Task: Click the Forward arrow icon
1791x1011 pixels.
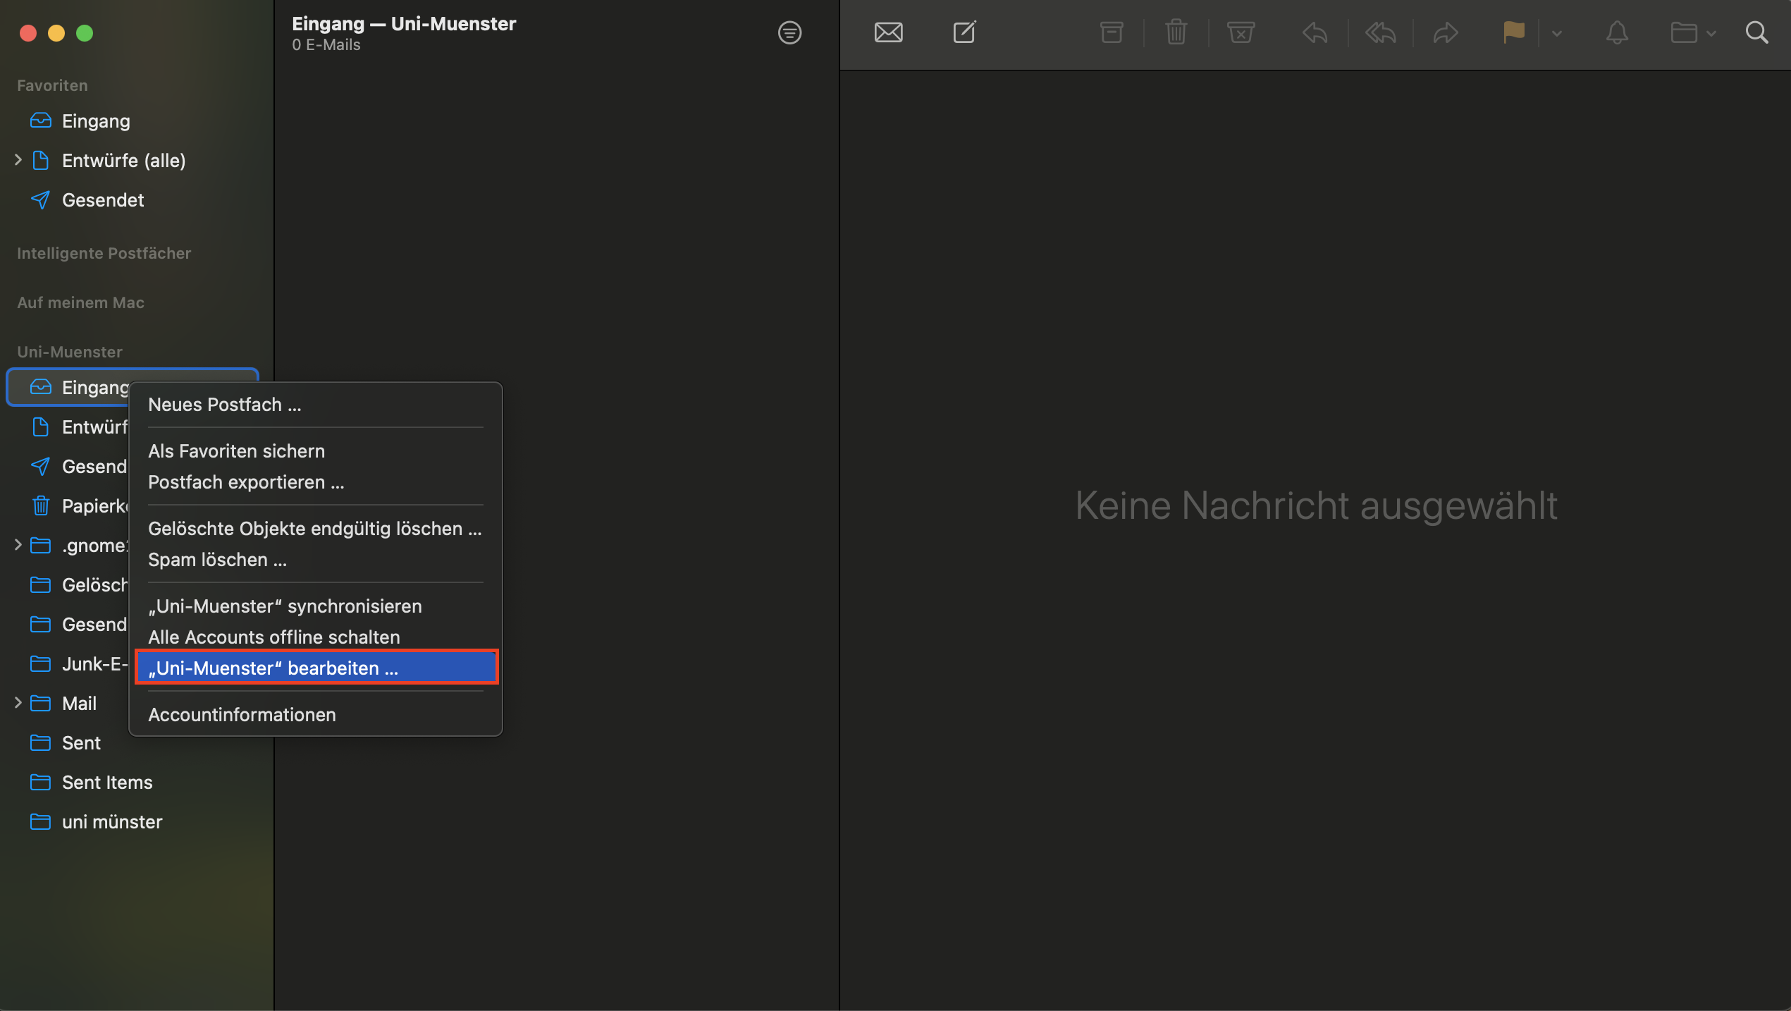Action: [1445, 32]
